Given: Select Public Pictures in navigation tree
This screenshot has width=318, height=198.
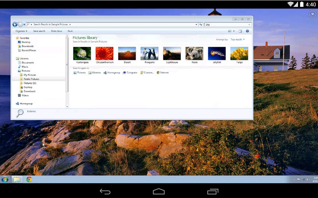Looking at the screenshot, I should pos(31,79).
